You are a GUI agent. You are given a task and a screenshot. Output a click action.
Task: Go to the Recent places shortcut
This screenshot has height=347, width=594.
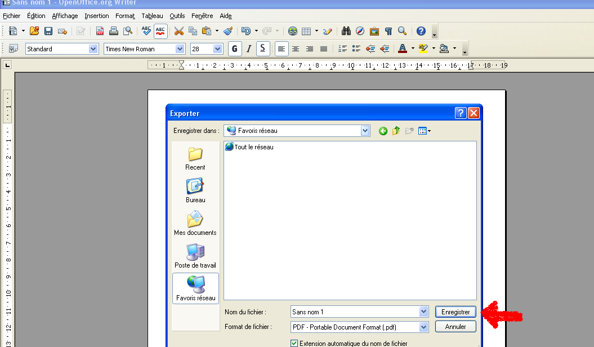tap(195, 159)
